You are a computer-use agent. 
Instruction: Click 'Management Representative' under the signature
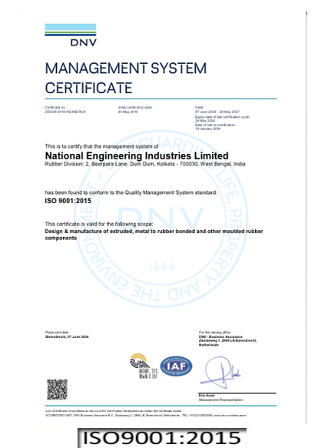pyautogui.click(x=220, y=400)
